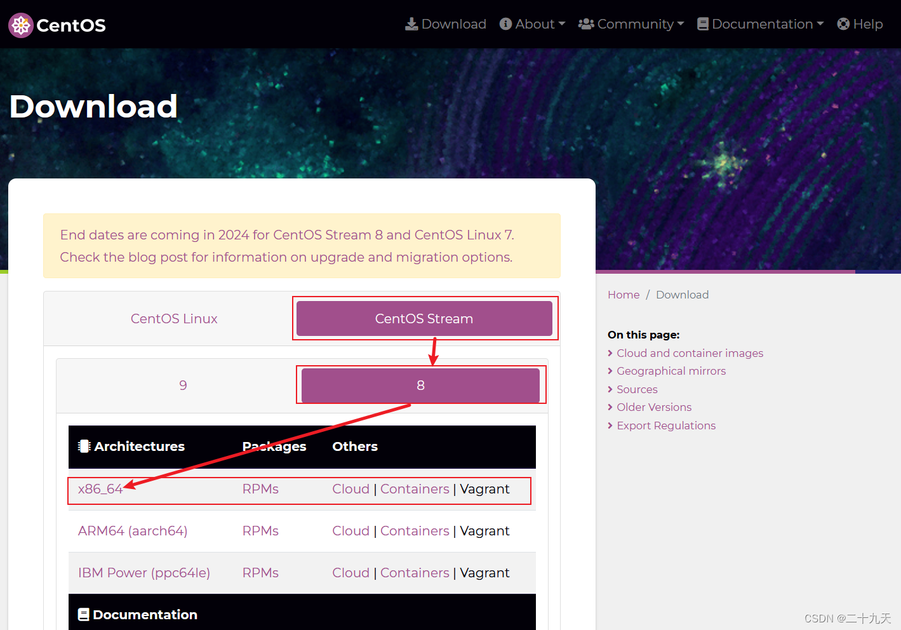
Task: Click the About info circle icon
Action: coord(505,24)
